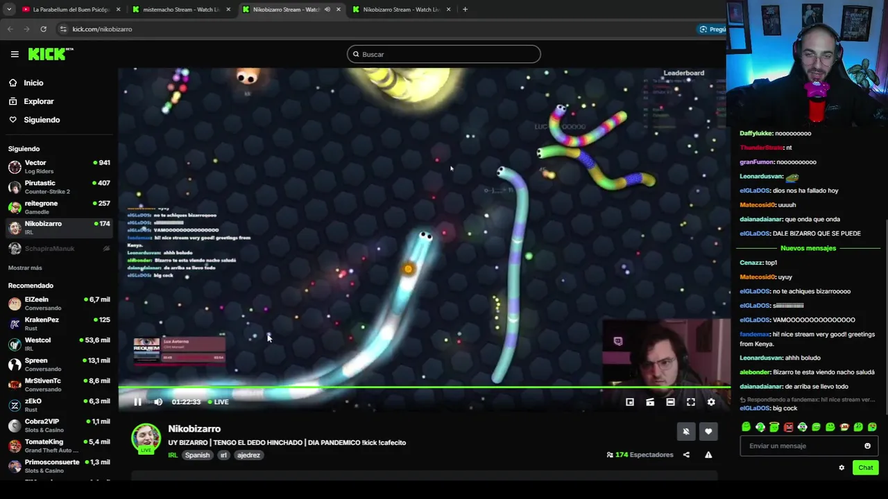
Task: Open ElZeein recommended channel
Action: 59,304
